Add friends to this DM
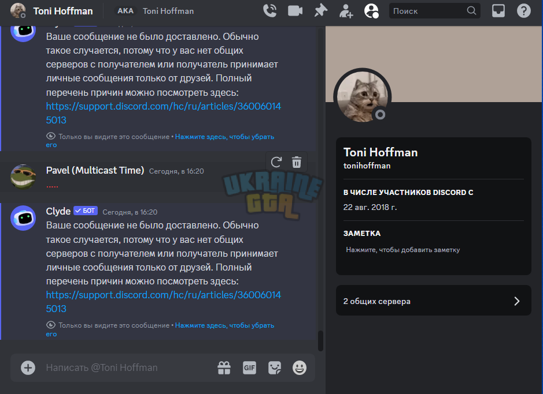This screenshot has width=543, height=394. [346, 12]
